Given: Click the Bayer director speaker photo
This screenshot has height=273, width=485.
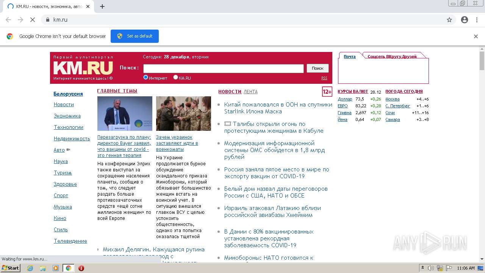Looking at the screenshot, I should [125, 113].
